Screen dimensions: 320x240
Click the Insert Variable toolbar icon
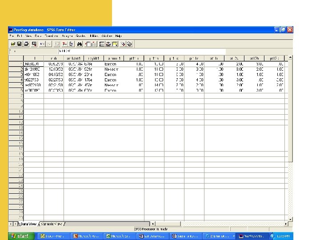click(x=94, y=44)
